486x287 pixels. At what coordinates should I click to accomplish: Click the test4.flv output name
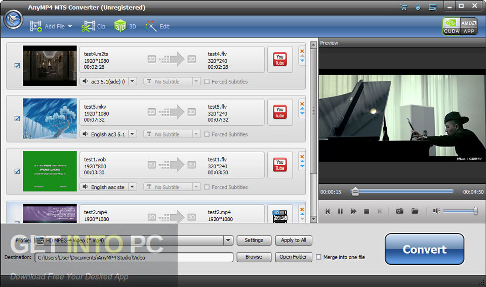[x=217, y=54]
